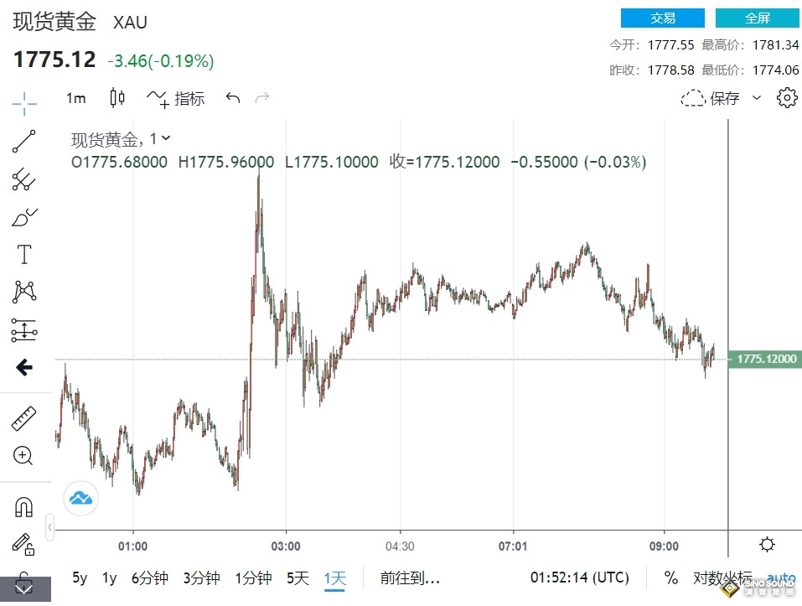Choose the pitchfork drawing tool
This screenshot has height=606, width=802.
[x=23, y=178]
